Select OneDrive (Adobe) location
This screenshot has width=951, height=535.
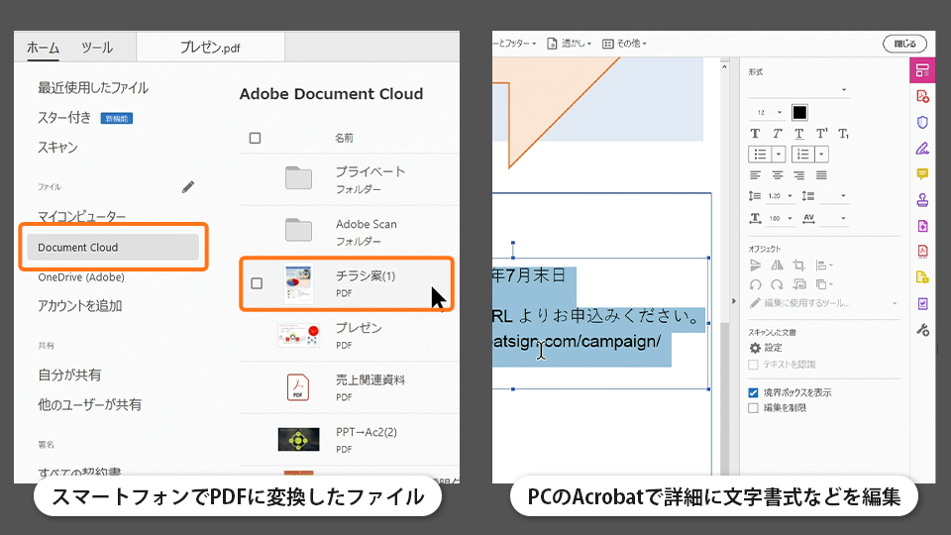pos(81,277)
